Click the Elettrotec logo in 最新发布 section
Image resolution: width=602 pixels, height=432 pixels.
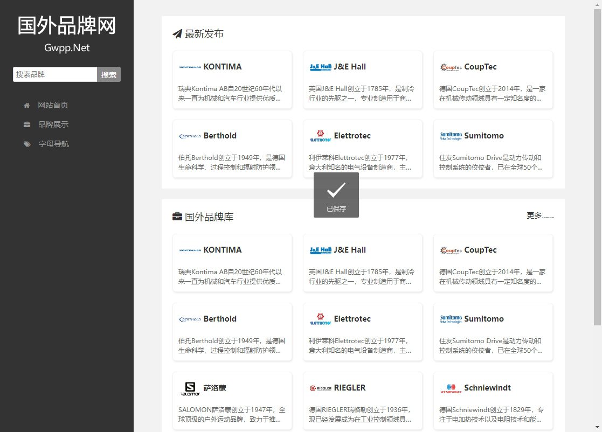pyautogui.click(x=321, y=136)
